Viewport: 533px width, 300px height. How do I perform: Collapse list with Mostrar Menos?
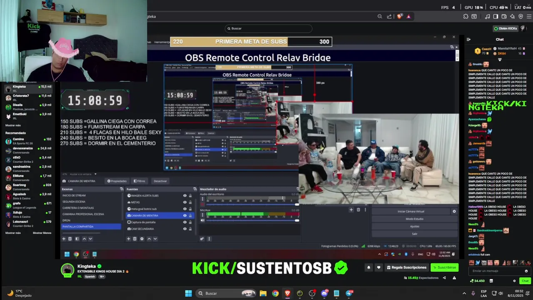(x=42, y=233)
